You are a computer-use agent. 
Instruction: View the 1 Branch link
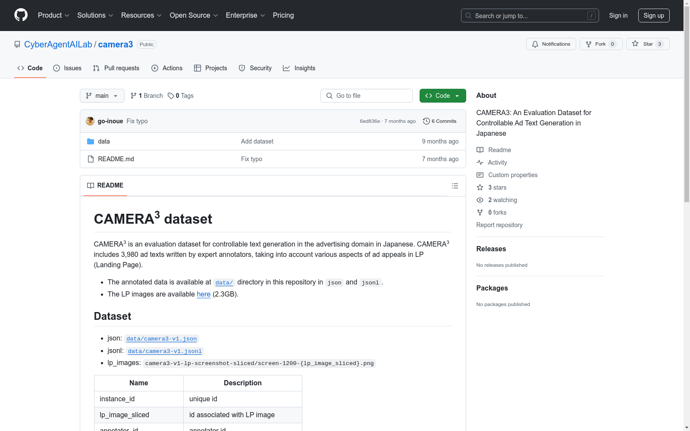[147, 96]
